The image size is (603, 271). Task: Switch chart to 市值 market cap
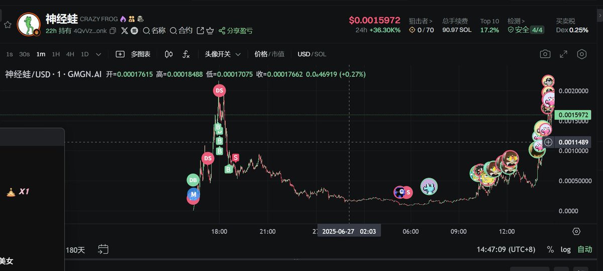[x=278, y=54]
